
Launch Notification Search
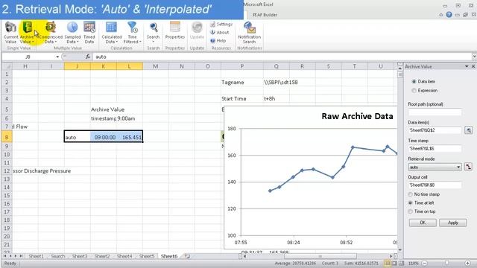tap(249, 33)
